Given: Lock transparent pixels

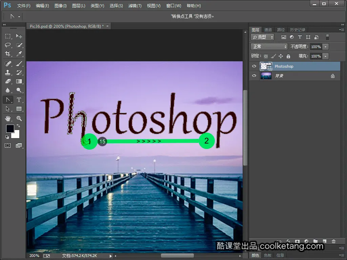Looking at the screenshot, I should coord(266,56).
